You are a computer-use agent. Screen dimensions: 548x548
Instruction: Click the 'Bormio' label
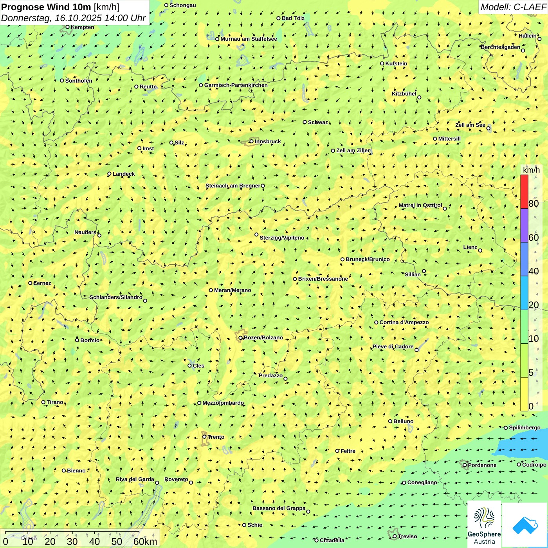click(x=90, y=340)
